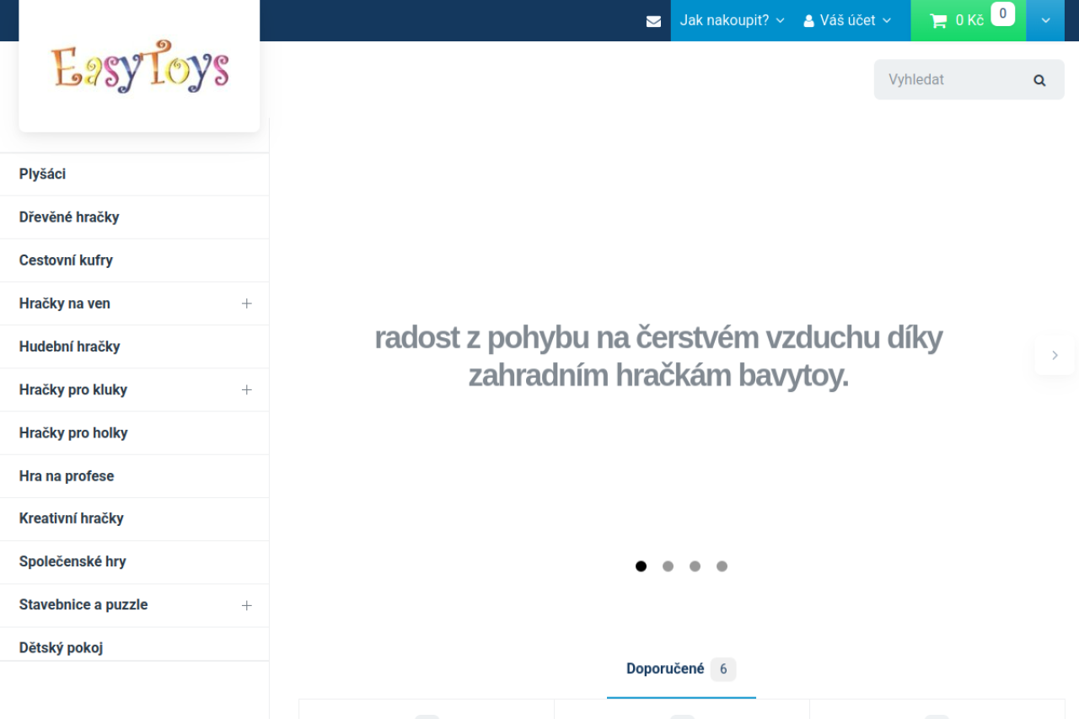Open the Kreativní hračky category
The image size is (1079, 719).
tap(72, 518)
